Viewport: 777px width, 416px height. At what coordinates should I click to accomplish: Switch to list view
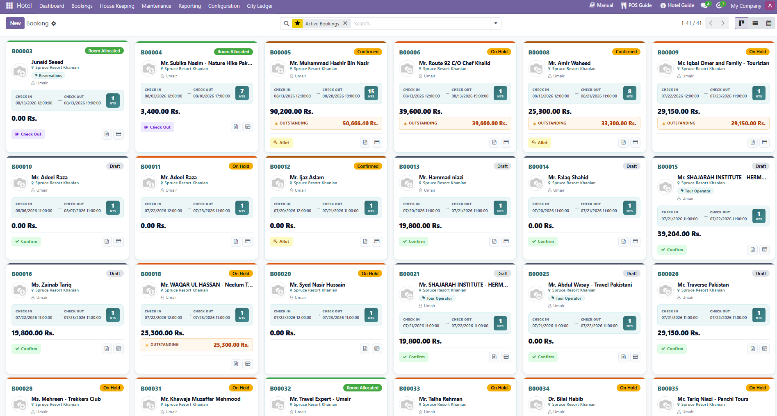pyautogui.click(x=755, y=23)
